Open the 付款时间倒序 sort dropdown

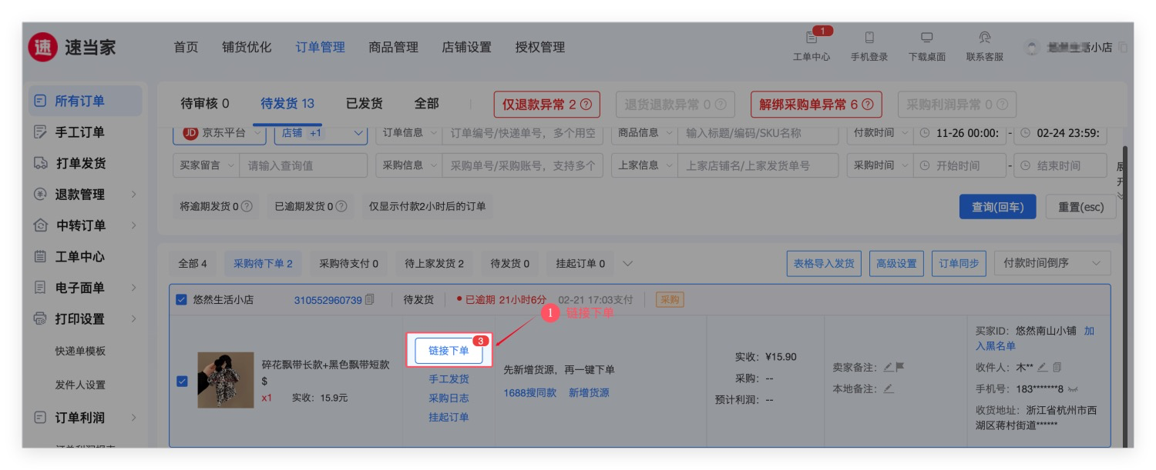(x=1052, y=263)
